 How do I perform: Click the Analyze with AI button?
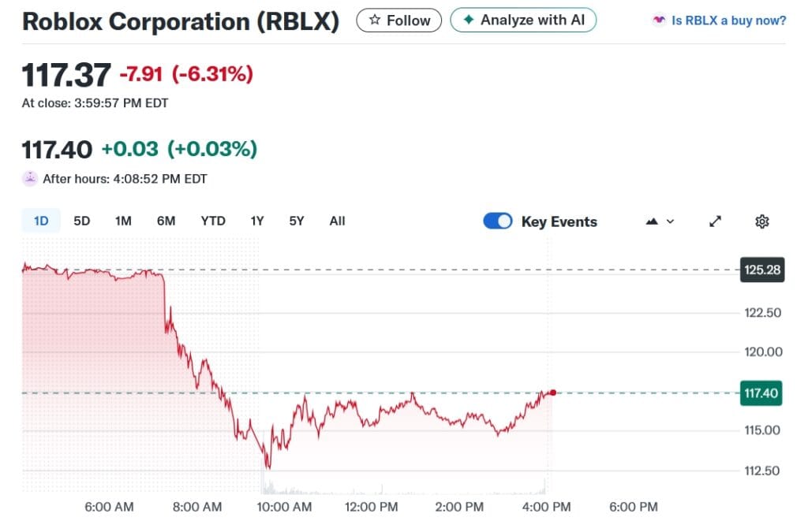[523, 20]
